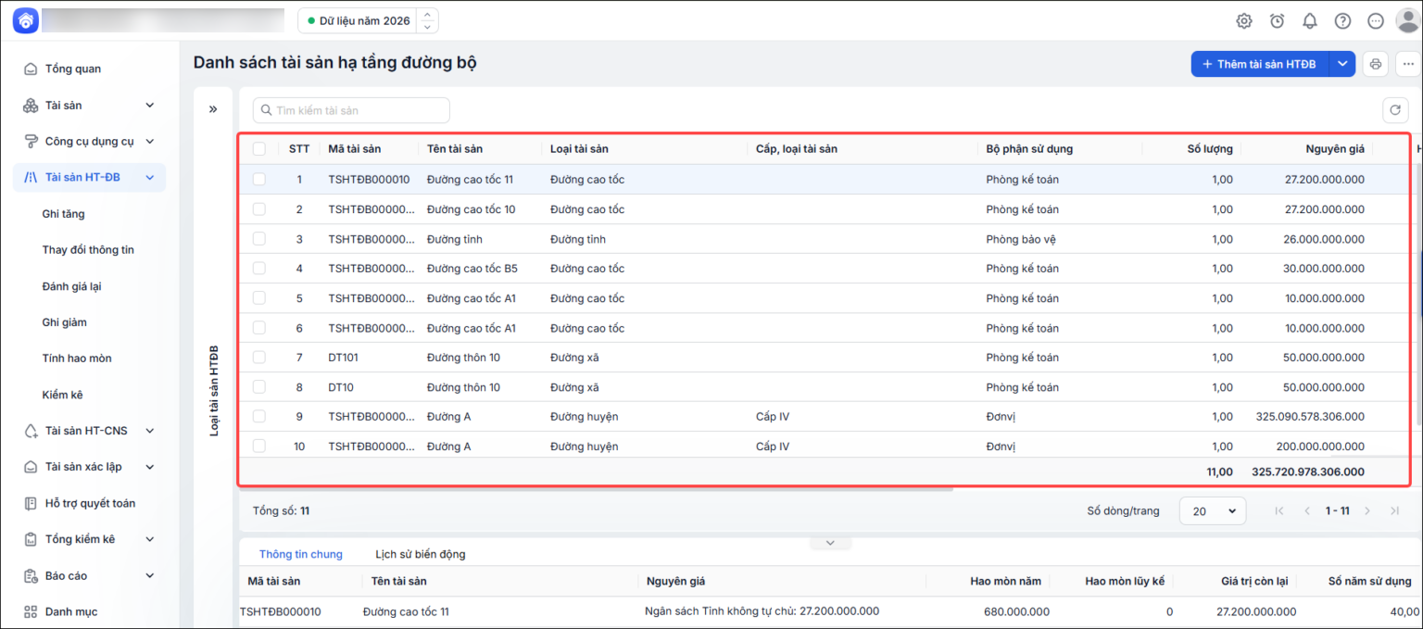
Task: Open the chat messages icon
Action: pyautogui.click(x=1376, y=20)
